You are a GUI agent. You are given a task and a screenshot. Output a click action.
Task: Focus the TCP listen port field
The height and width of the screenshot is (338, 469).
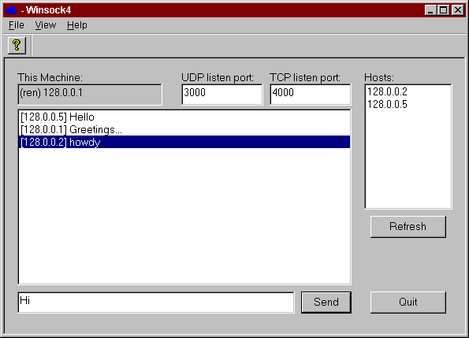pos(311,95)
